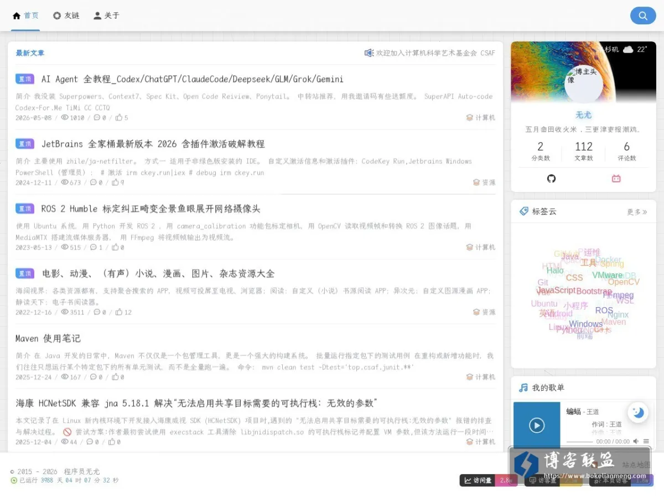Open 资源 category on JetBrains article
This screenshot has width=664, height=498.
[x=484, y=182]
